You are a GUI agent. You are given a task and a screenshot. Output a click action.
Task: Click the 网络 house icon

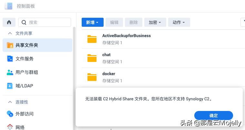pyautogui.click(x=10, y=127)
